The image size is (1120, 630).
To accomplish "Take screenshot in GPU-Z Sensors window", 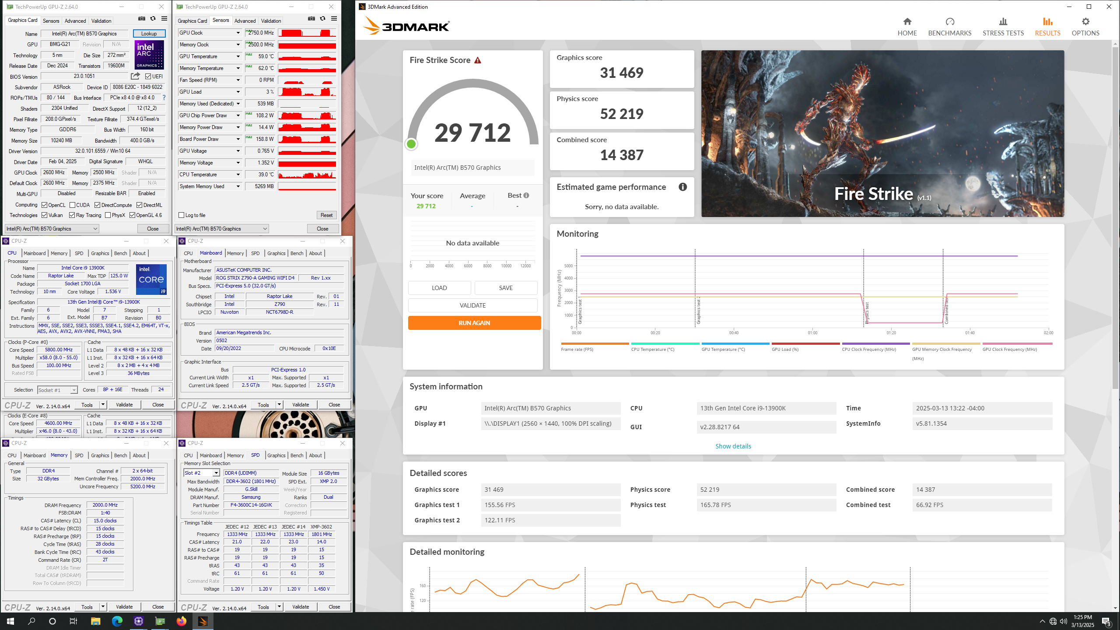I will (x=311, y=18).
